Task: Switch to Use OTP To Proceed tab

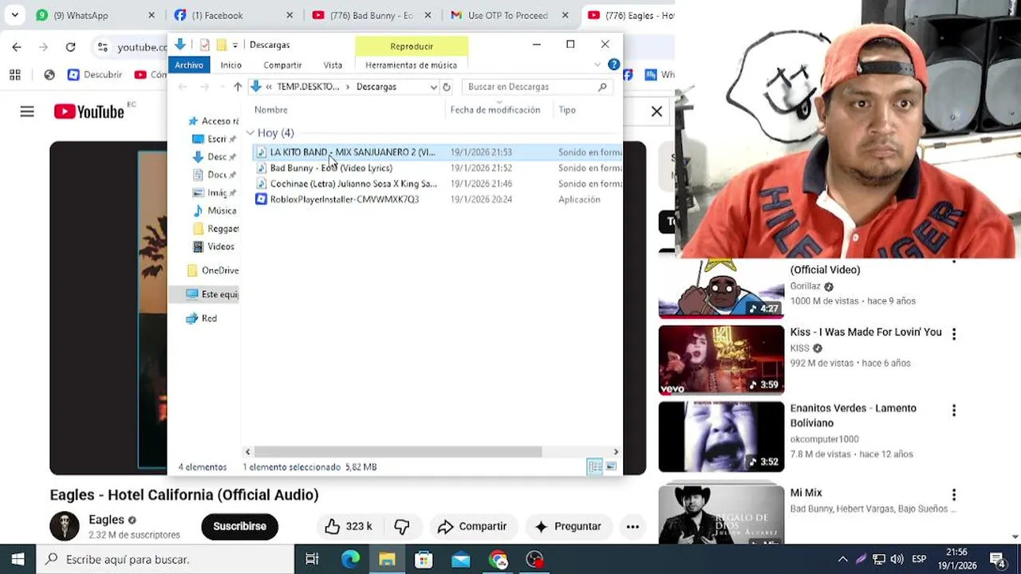Action: [x=508, y=15]
